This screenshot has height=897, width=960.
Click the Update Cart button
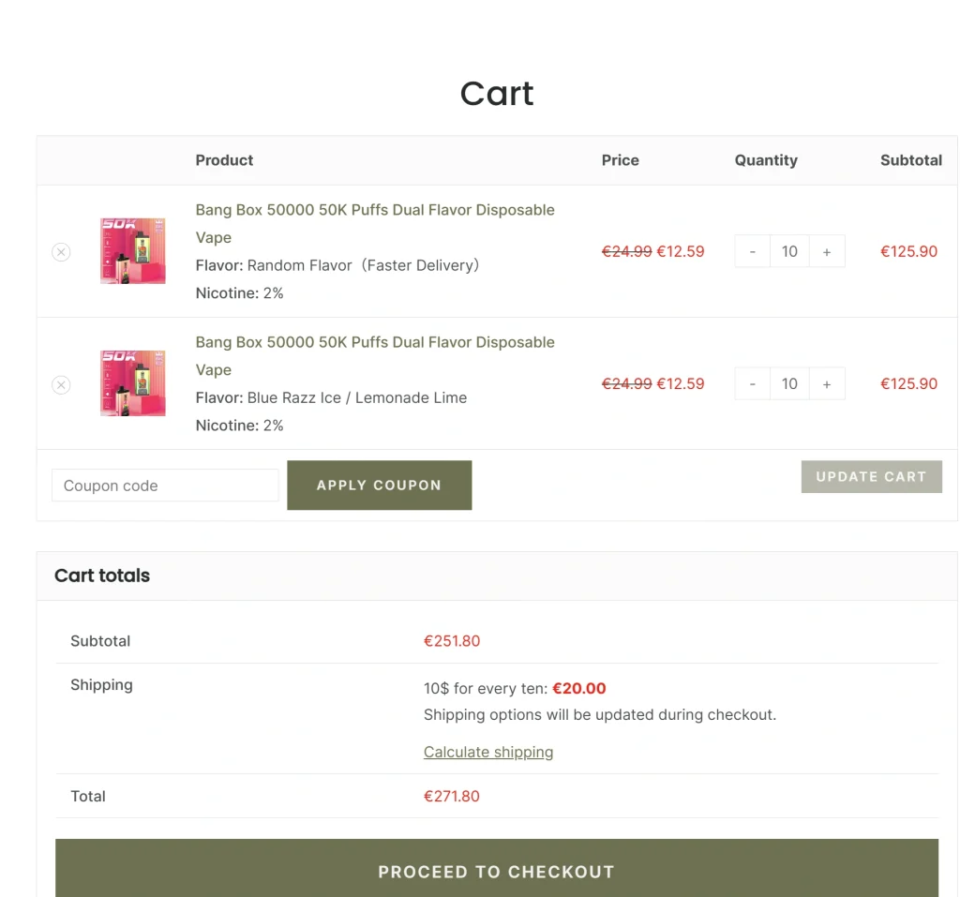coord(871,476)
